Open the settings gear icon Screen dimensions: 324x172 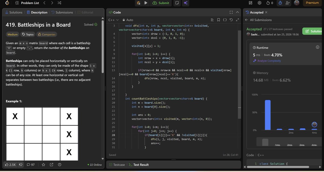[x=259, y=3]
